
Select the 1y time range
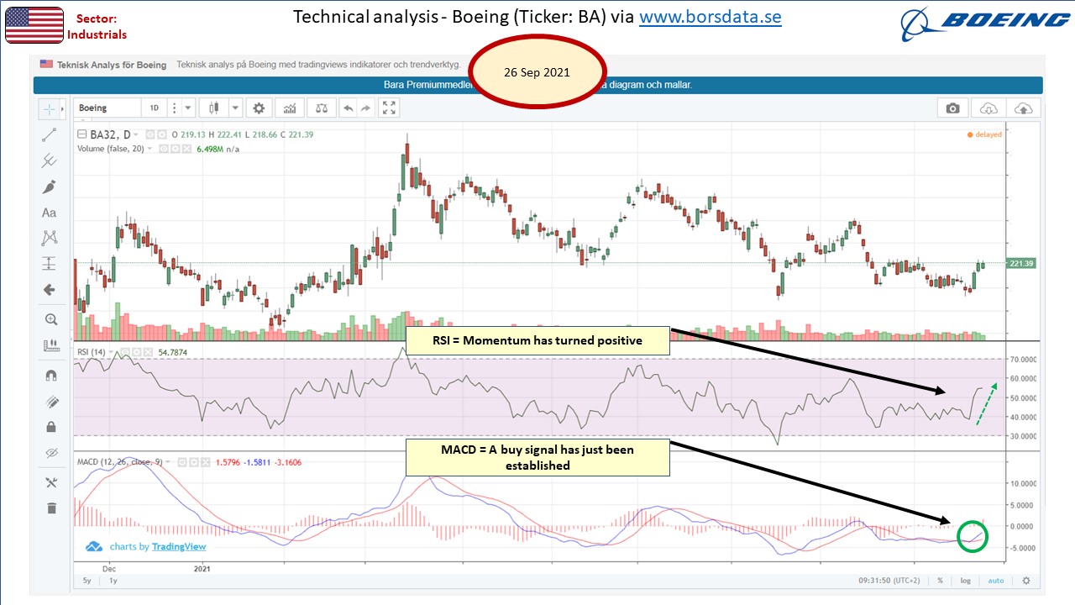[x=113, y=581]
